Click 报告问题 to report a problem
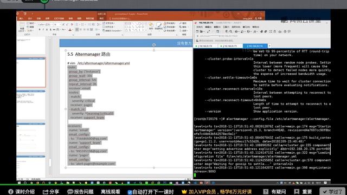This screenshot has width=347, height=195. (x=80, y=192)
